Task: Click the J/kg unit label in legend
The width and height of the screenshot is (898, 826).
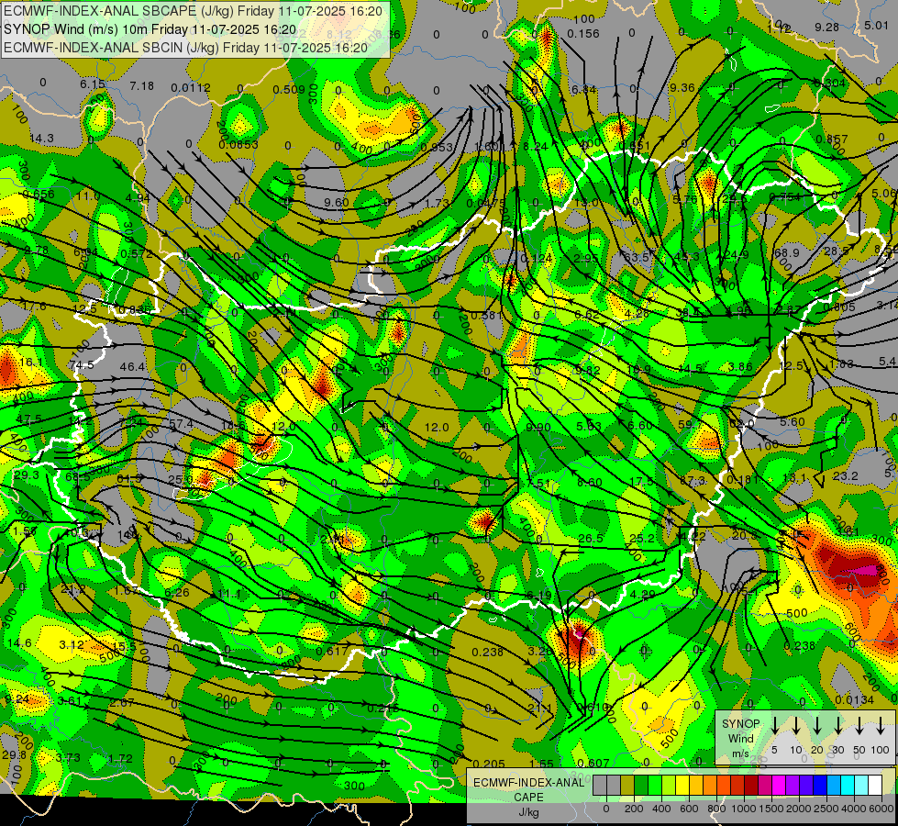Action: [528, 812]
